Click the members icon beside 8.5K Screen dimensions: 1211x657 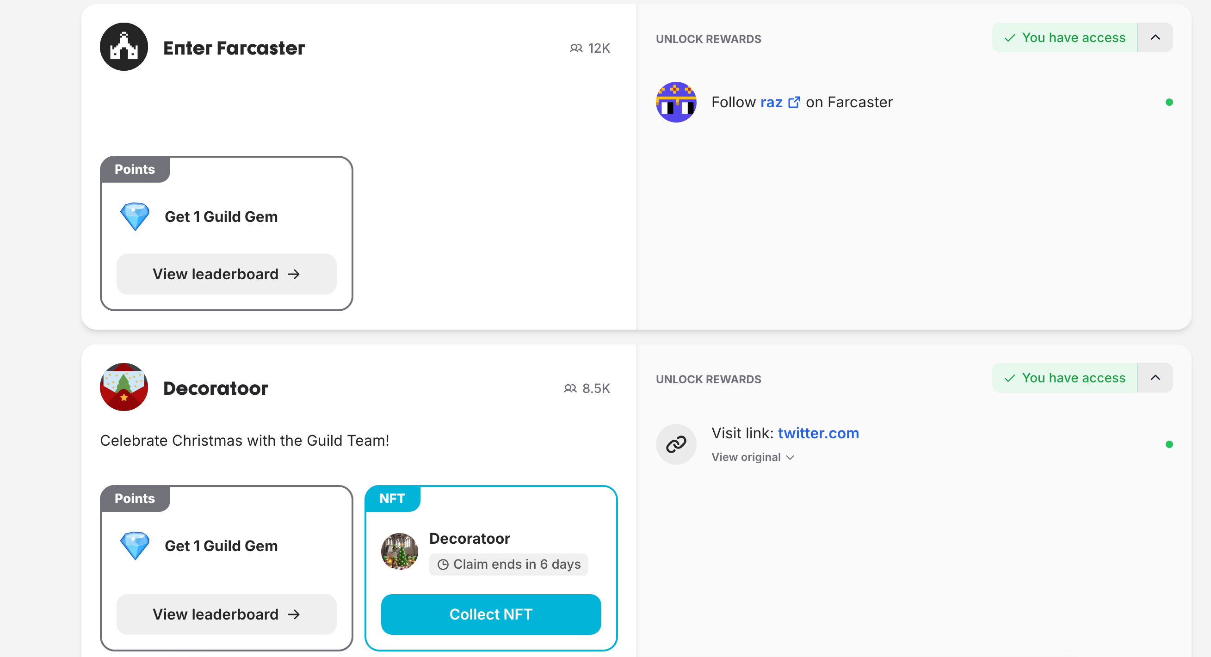570,388
